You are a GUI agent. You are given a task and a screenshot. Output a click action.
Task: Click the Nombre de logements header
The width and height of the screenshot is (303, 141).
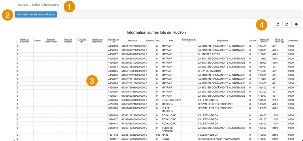pyautogui.click(x=97, y=40)
